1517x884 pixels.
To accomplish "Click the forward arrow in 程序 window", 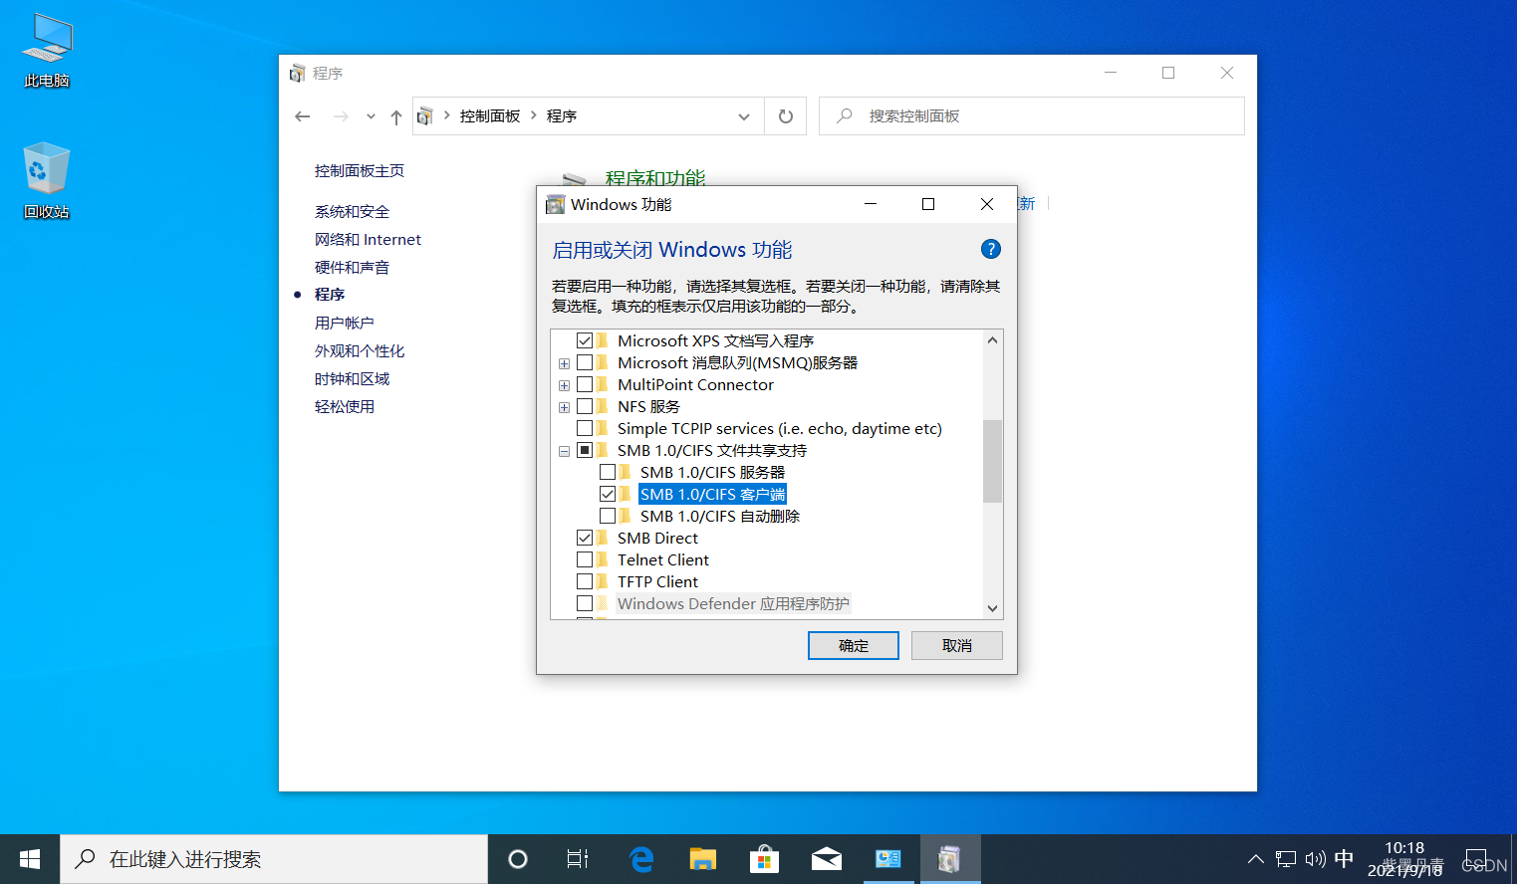I will [341, 116].
